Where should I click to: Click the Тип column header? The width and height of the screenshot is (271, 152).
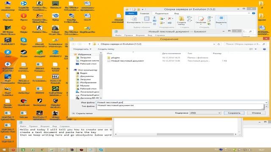tap(190, 54)
